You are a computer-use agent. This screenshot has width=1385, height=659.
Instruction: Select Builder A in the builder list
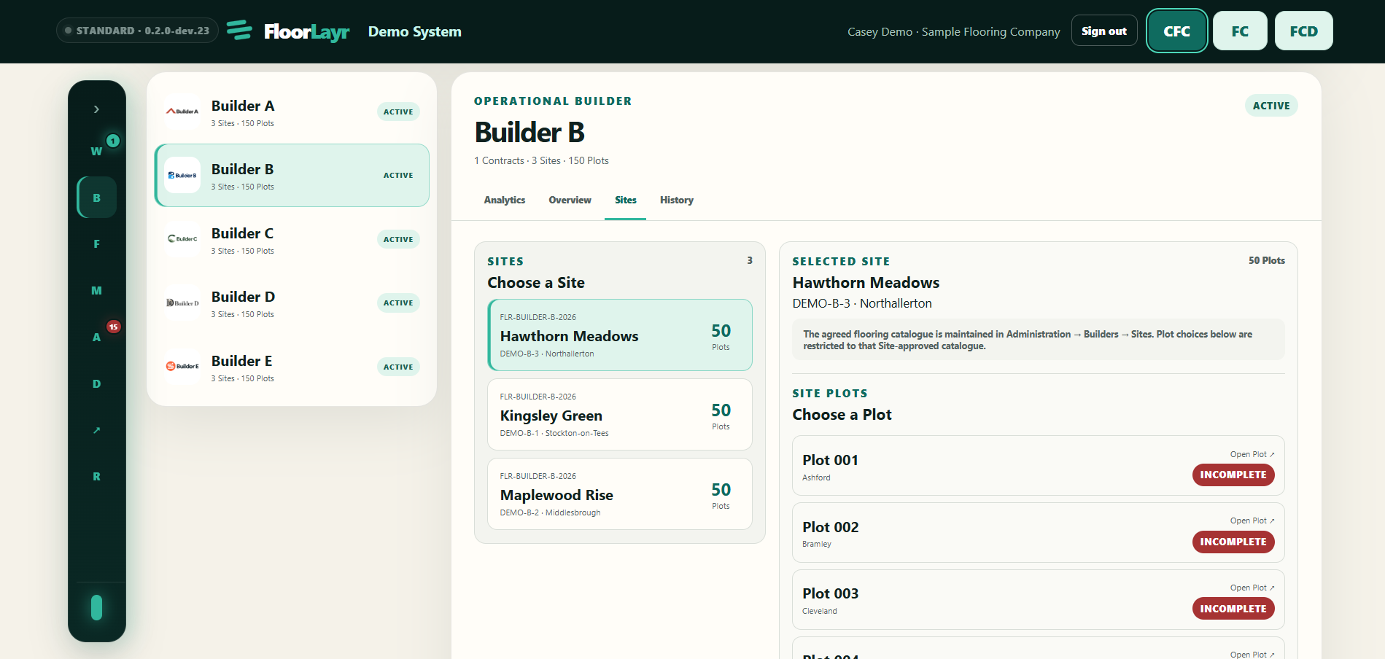coord(292,112)
